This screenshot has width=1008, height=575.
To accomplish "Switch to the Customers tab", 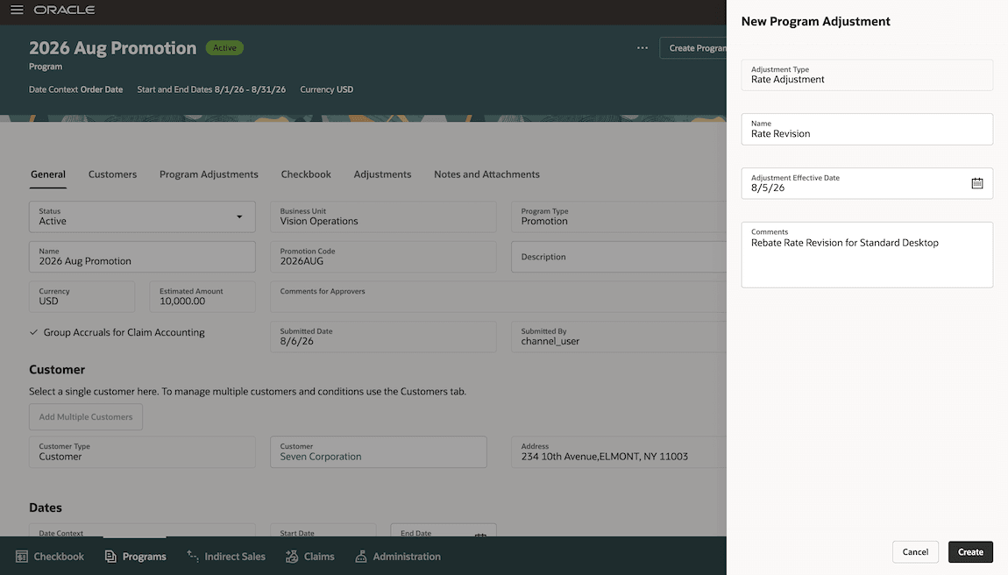I will 112,174.
